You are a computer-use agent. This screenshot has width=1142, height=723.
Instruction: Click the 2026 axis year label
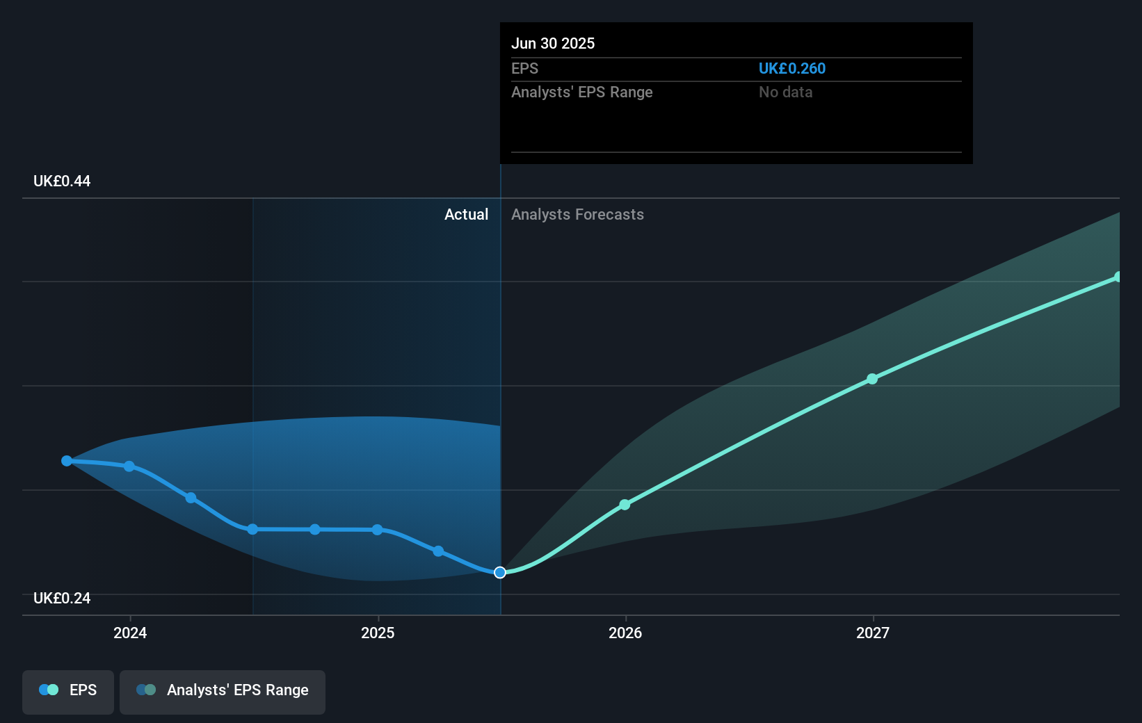point(625,633)
